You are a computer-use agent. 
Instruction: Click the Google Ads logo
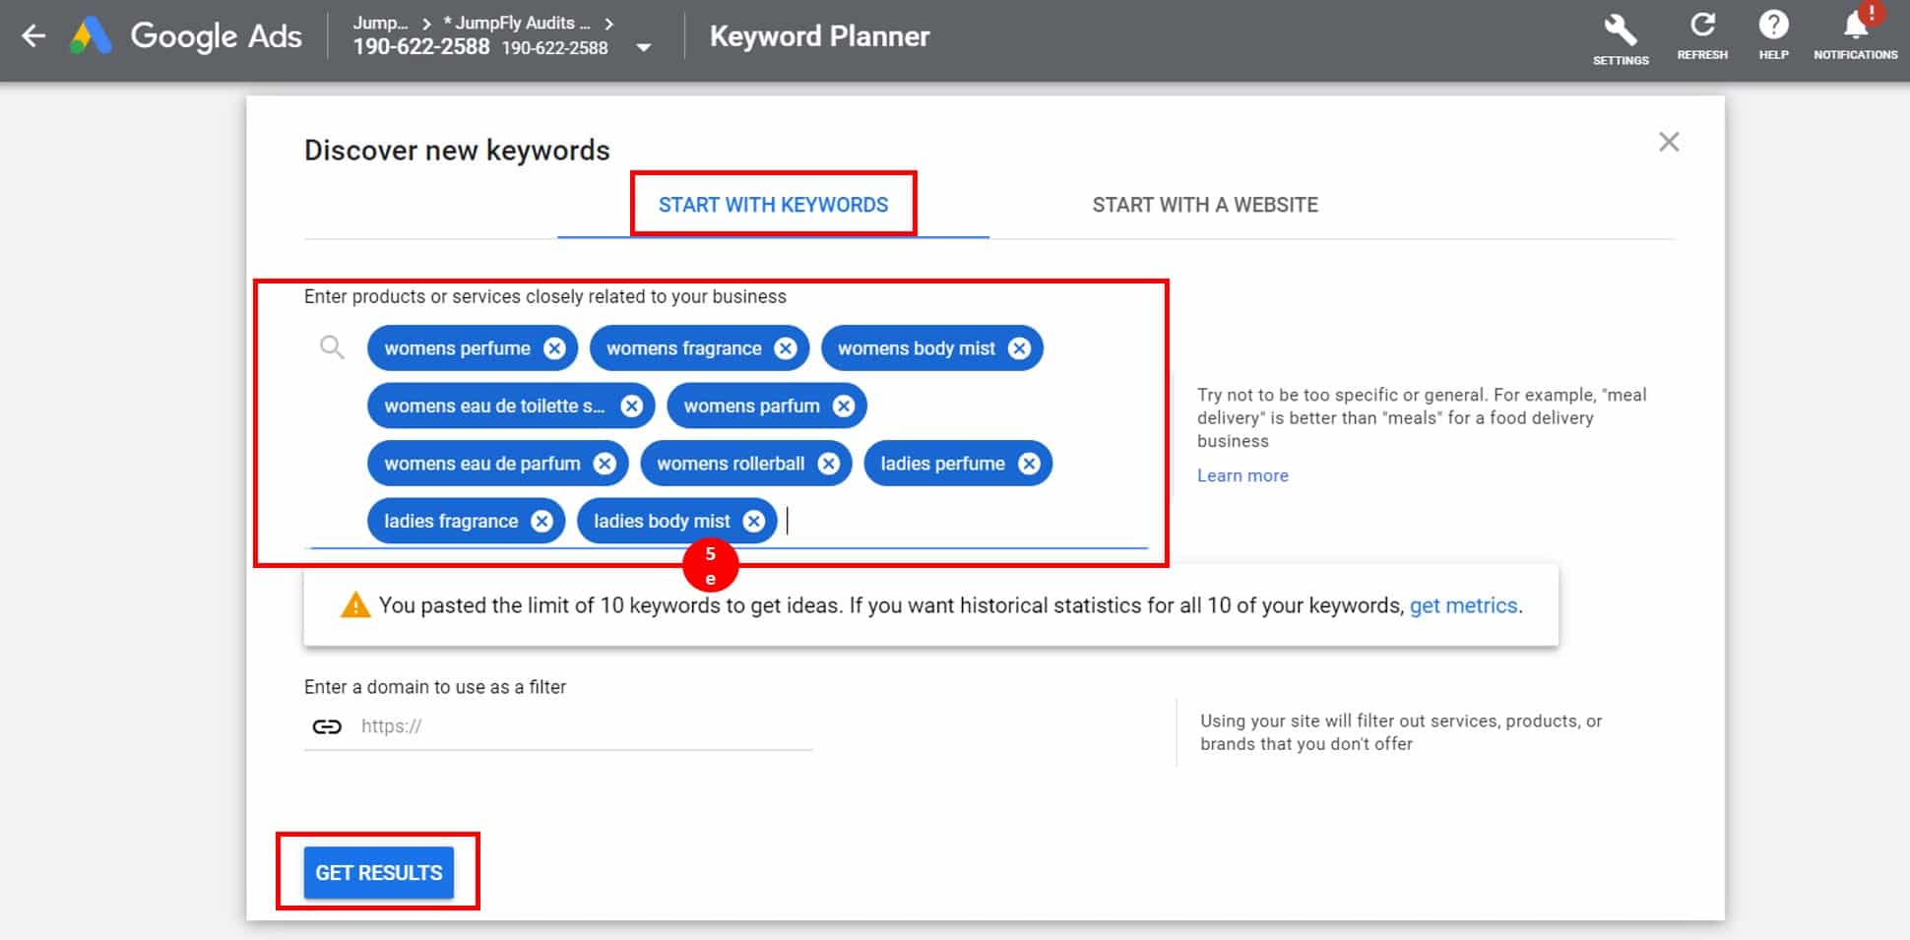pyautogui.click(x=187, y=36)
